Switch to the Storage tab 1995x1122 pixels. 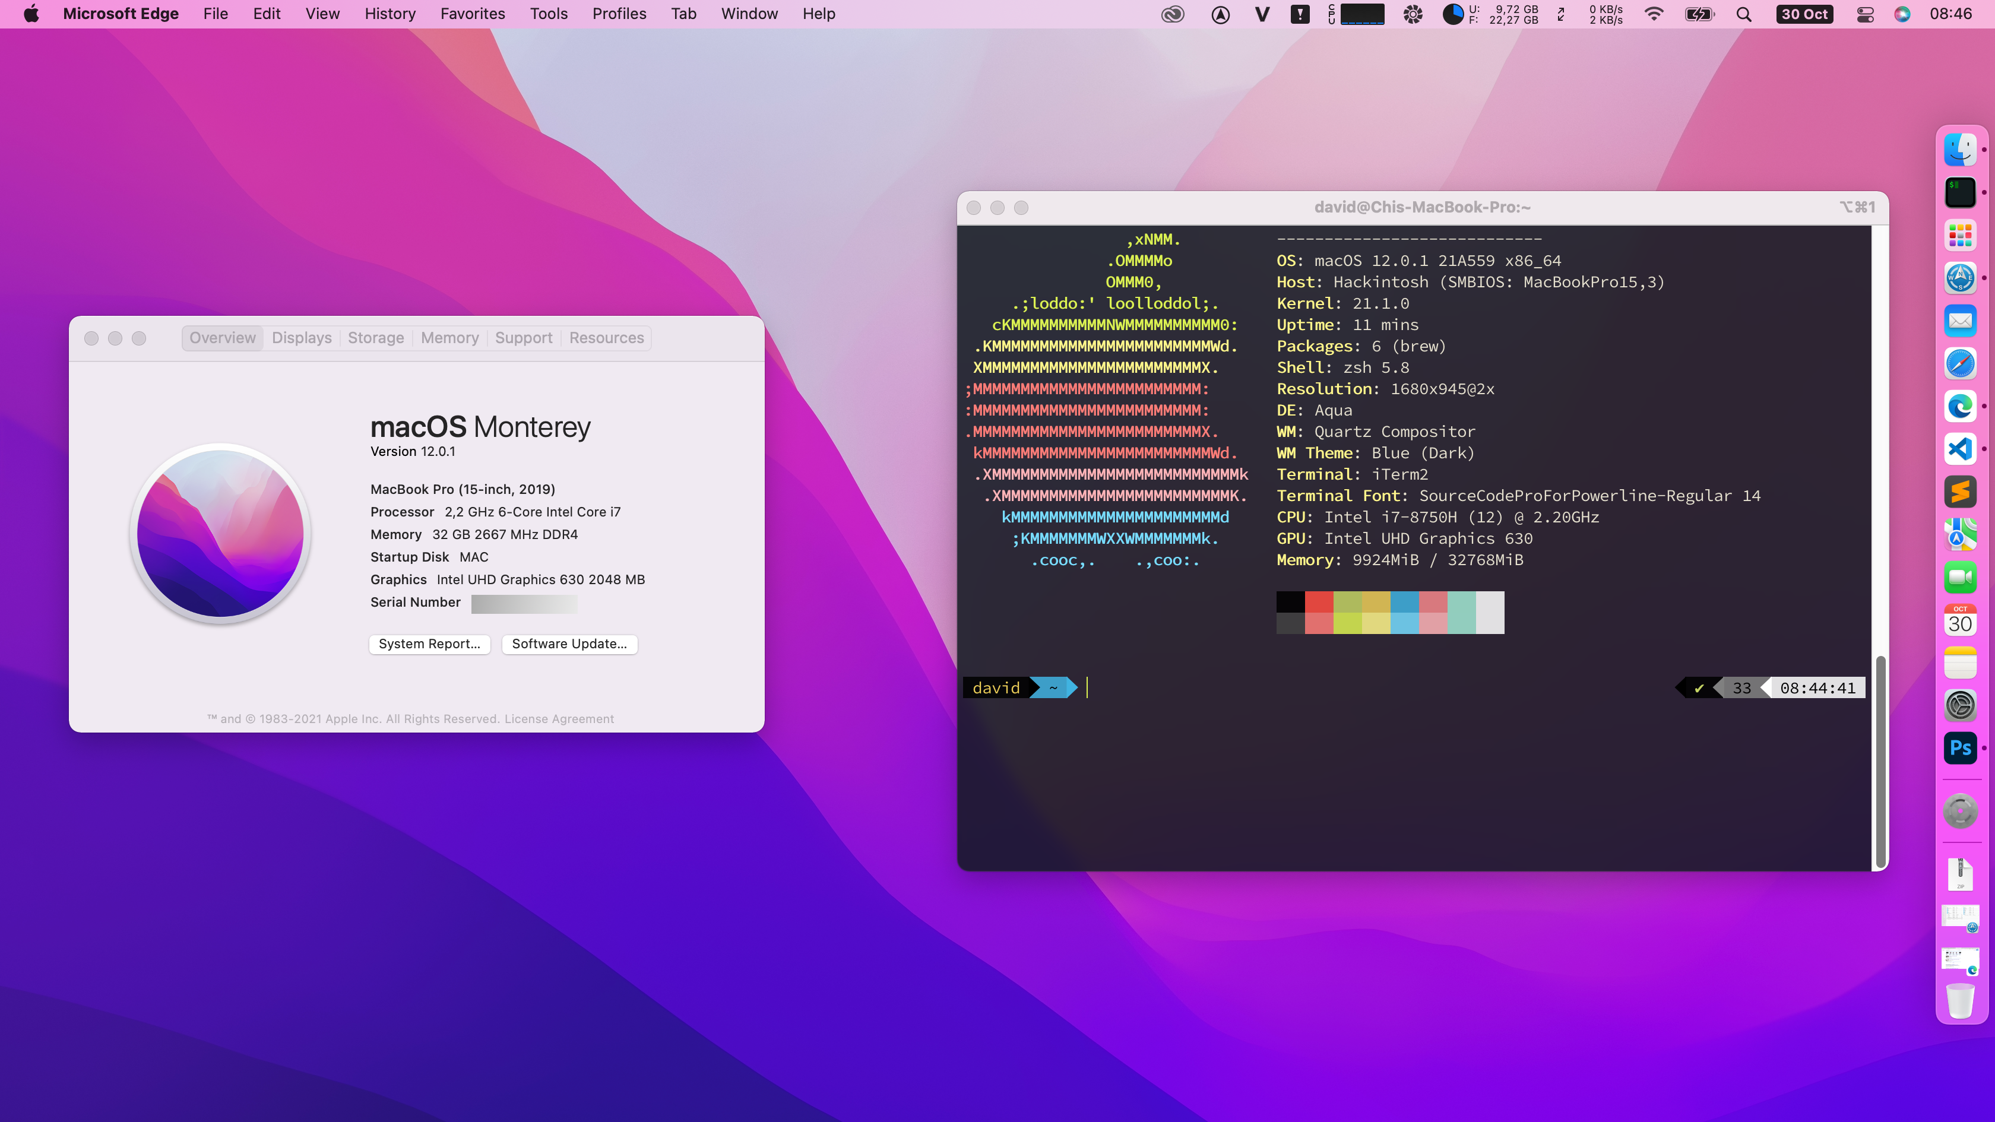pos(376,338)
